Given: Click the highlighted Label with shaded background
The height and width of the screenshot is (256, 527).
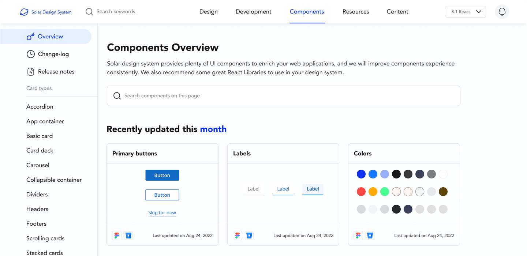Looking at the screenshot, I should click(313, 189).
